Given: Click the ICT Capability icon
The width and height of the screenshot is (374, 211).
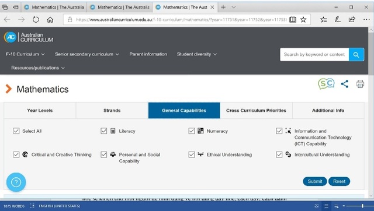Looking at the screenshot, I should coord(288,131).
